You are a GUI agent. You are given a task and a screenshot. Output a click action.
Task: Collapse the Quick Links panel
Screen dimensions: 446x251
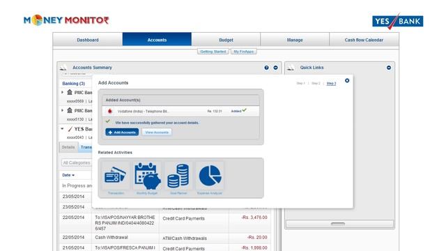pos(389,68)
